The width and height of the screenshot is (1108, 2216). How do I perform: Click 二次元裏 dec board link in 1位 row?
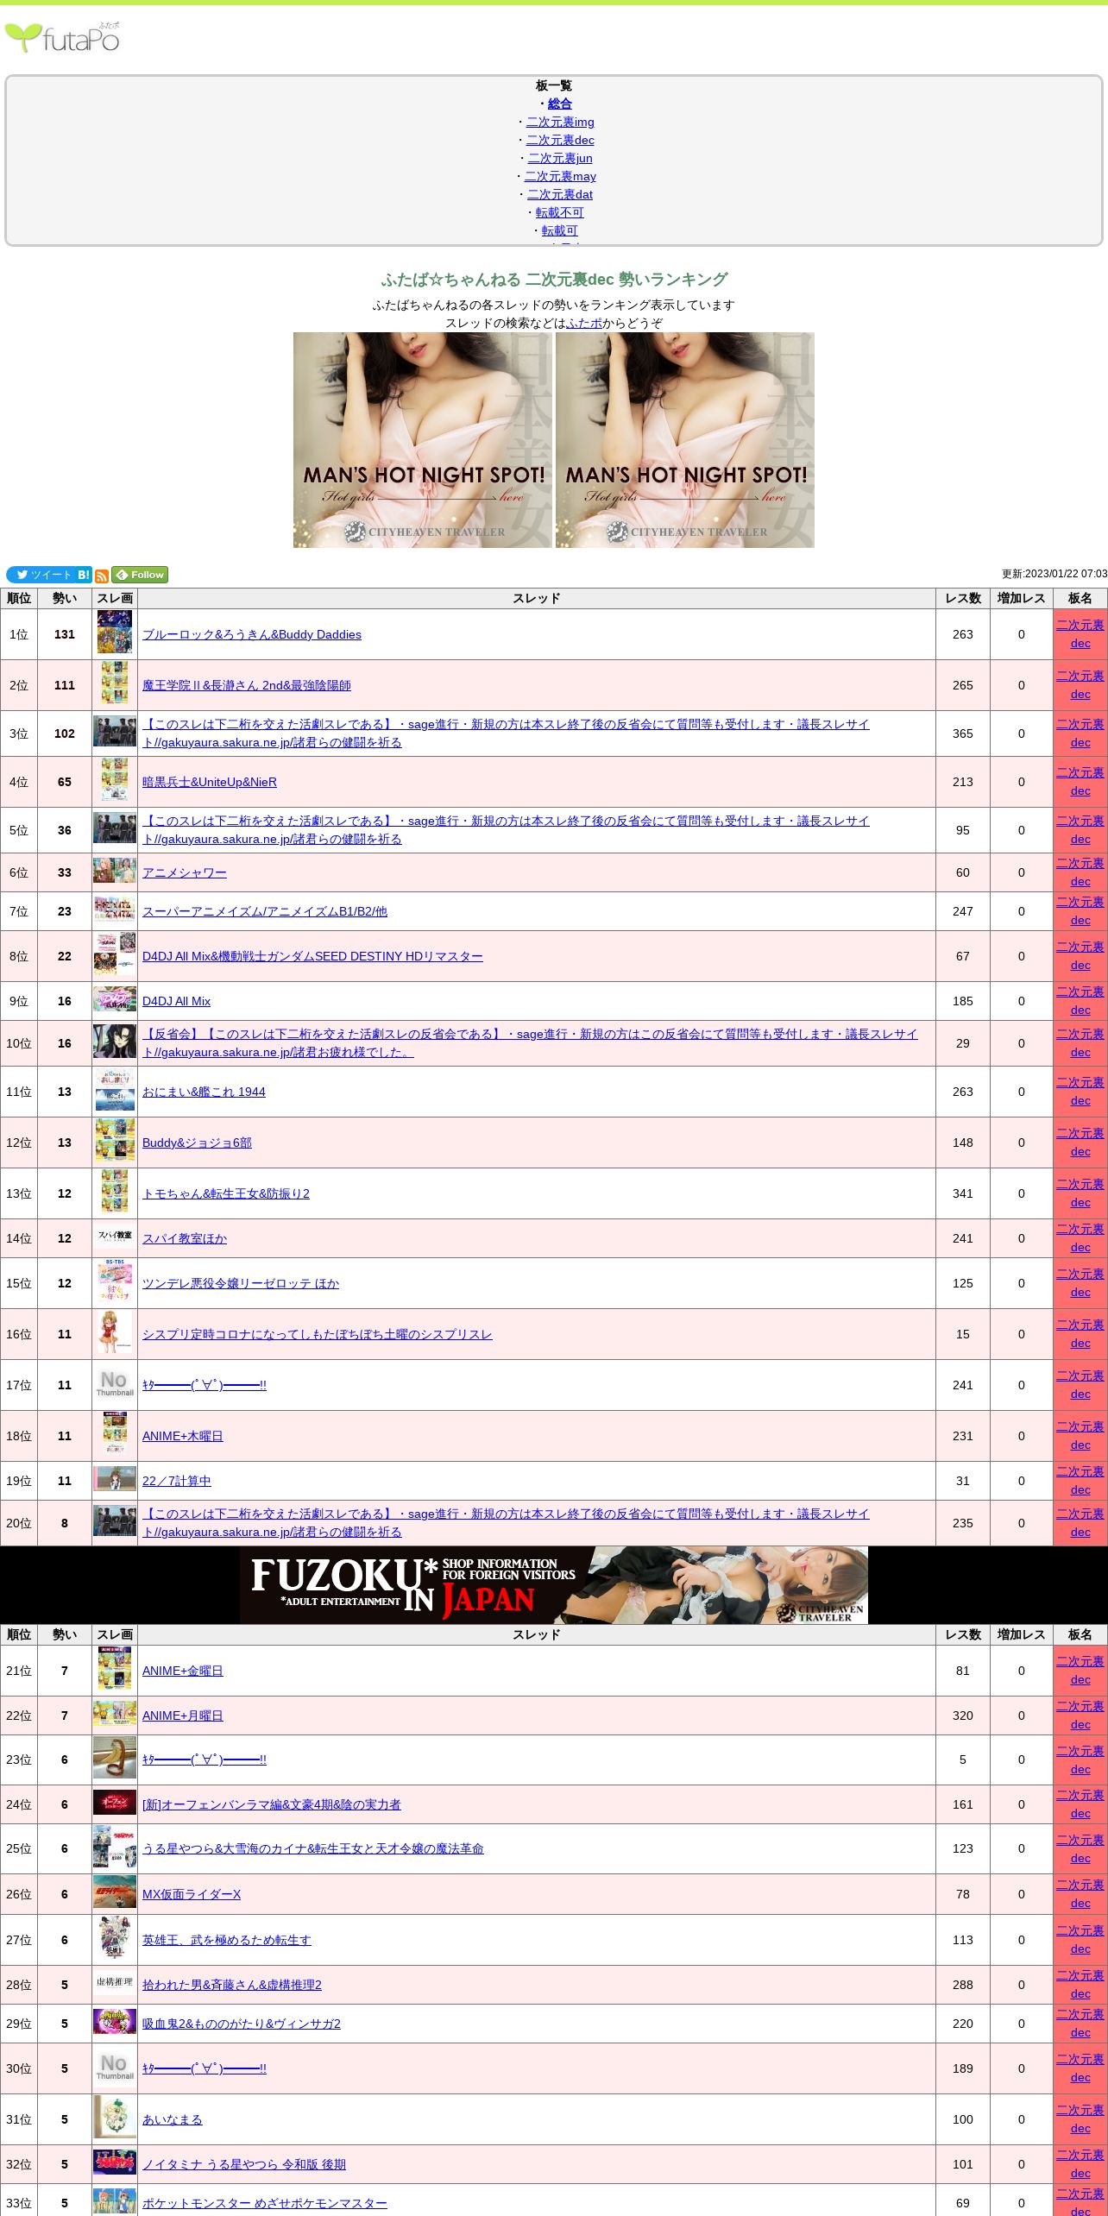pyautogui.click(x=1080, y=634)
